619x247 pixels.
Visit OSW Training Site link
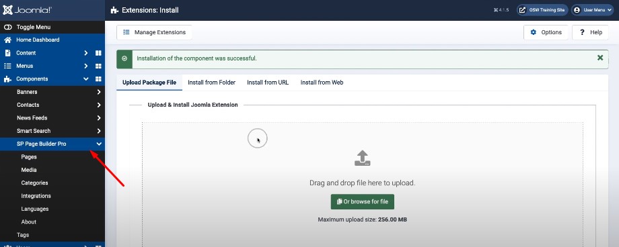(542, 10)
